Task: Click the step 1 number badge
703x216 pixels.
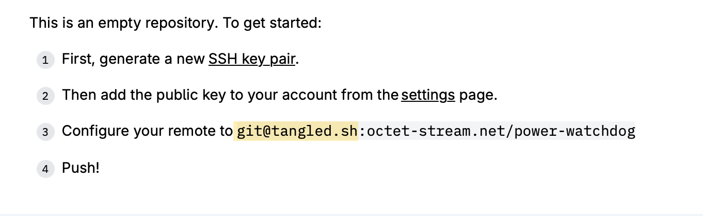Action: coord(45,60)
